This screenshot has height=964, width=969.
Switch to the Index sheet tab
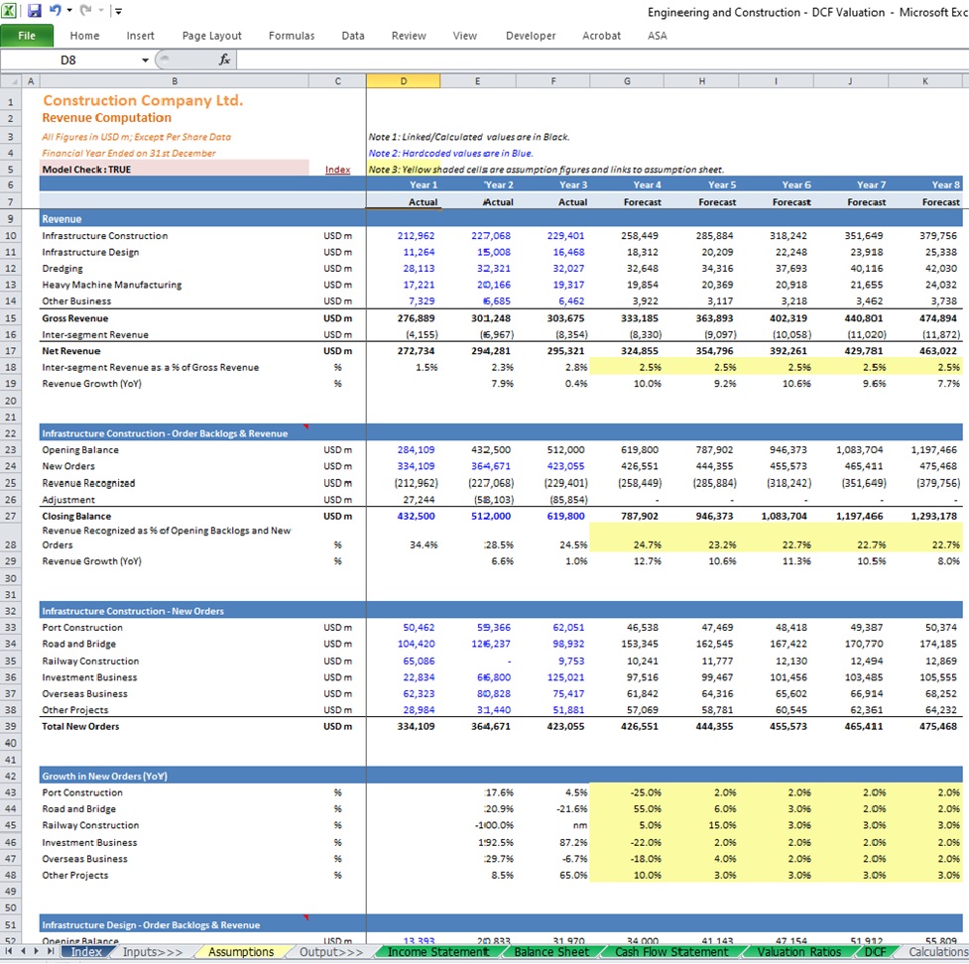pos(86,952)
